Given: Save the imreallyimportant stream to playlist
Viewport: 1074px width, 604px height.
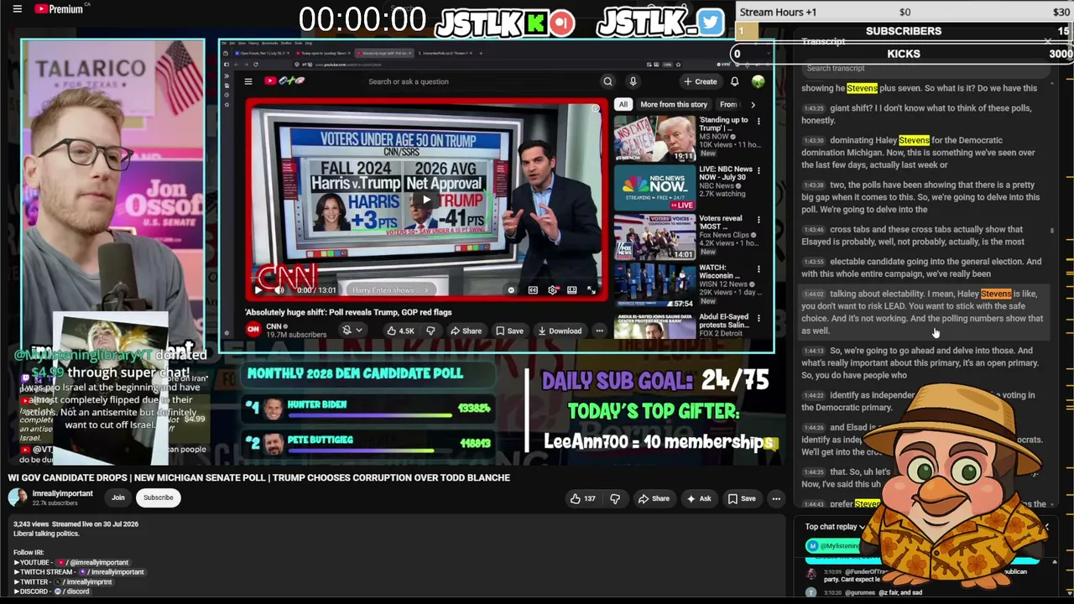Looking at the screenshot, I should (742, 498).
